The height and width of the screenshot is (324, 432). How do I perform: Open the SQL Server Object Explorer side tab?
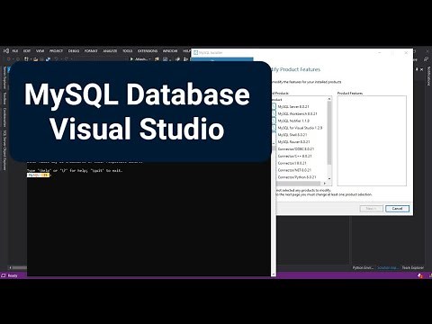click(x=4, y=150)
